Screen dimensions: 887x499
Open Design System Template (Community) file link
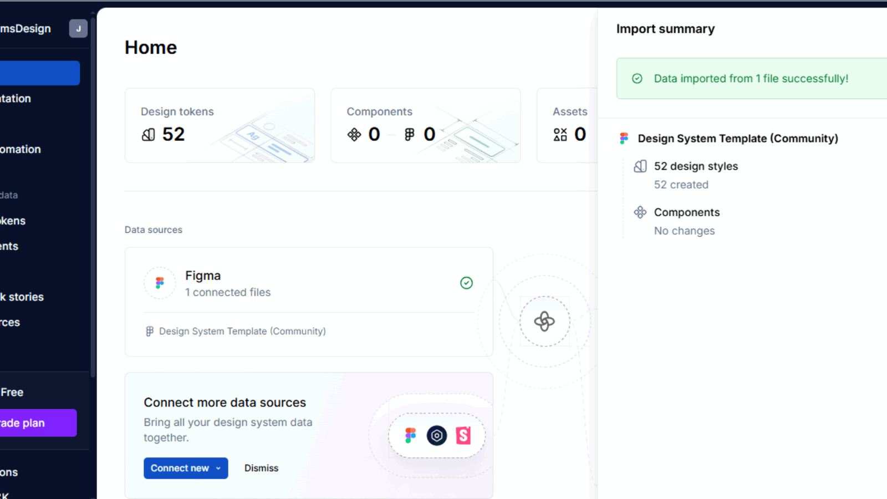pos(242,332)
